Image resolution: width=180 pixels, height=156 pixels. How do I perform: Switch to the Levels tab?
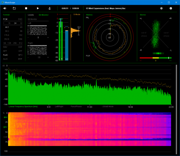(x=31, y=15)
